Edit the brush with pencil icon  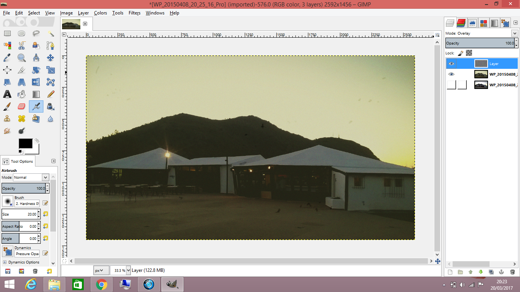click(x=45, y=203)
